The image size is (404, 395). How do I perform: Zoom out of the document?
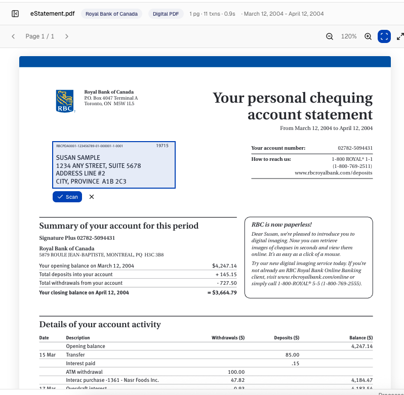tap(330, 36)
